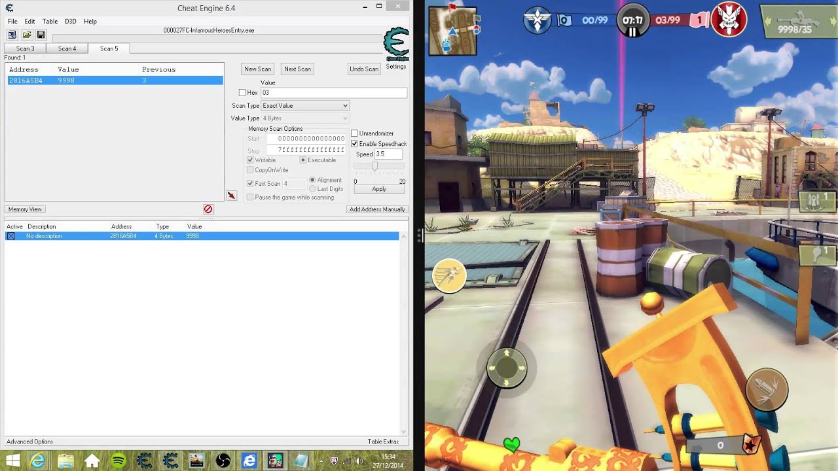Open Cheat Engine logo Settings
Screen dimensions: 838x471
[396, 48]
